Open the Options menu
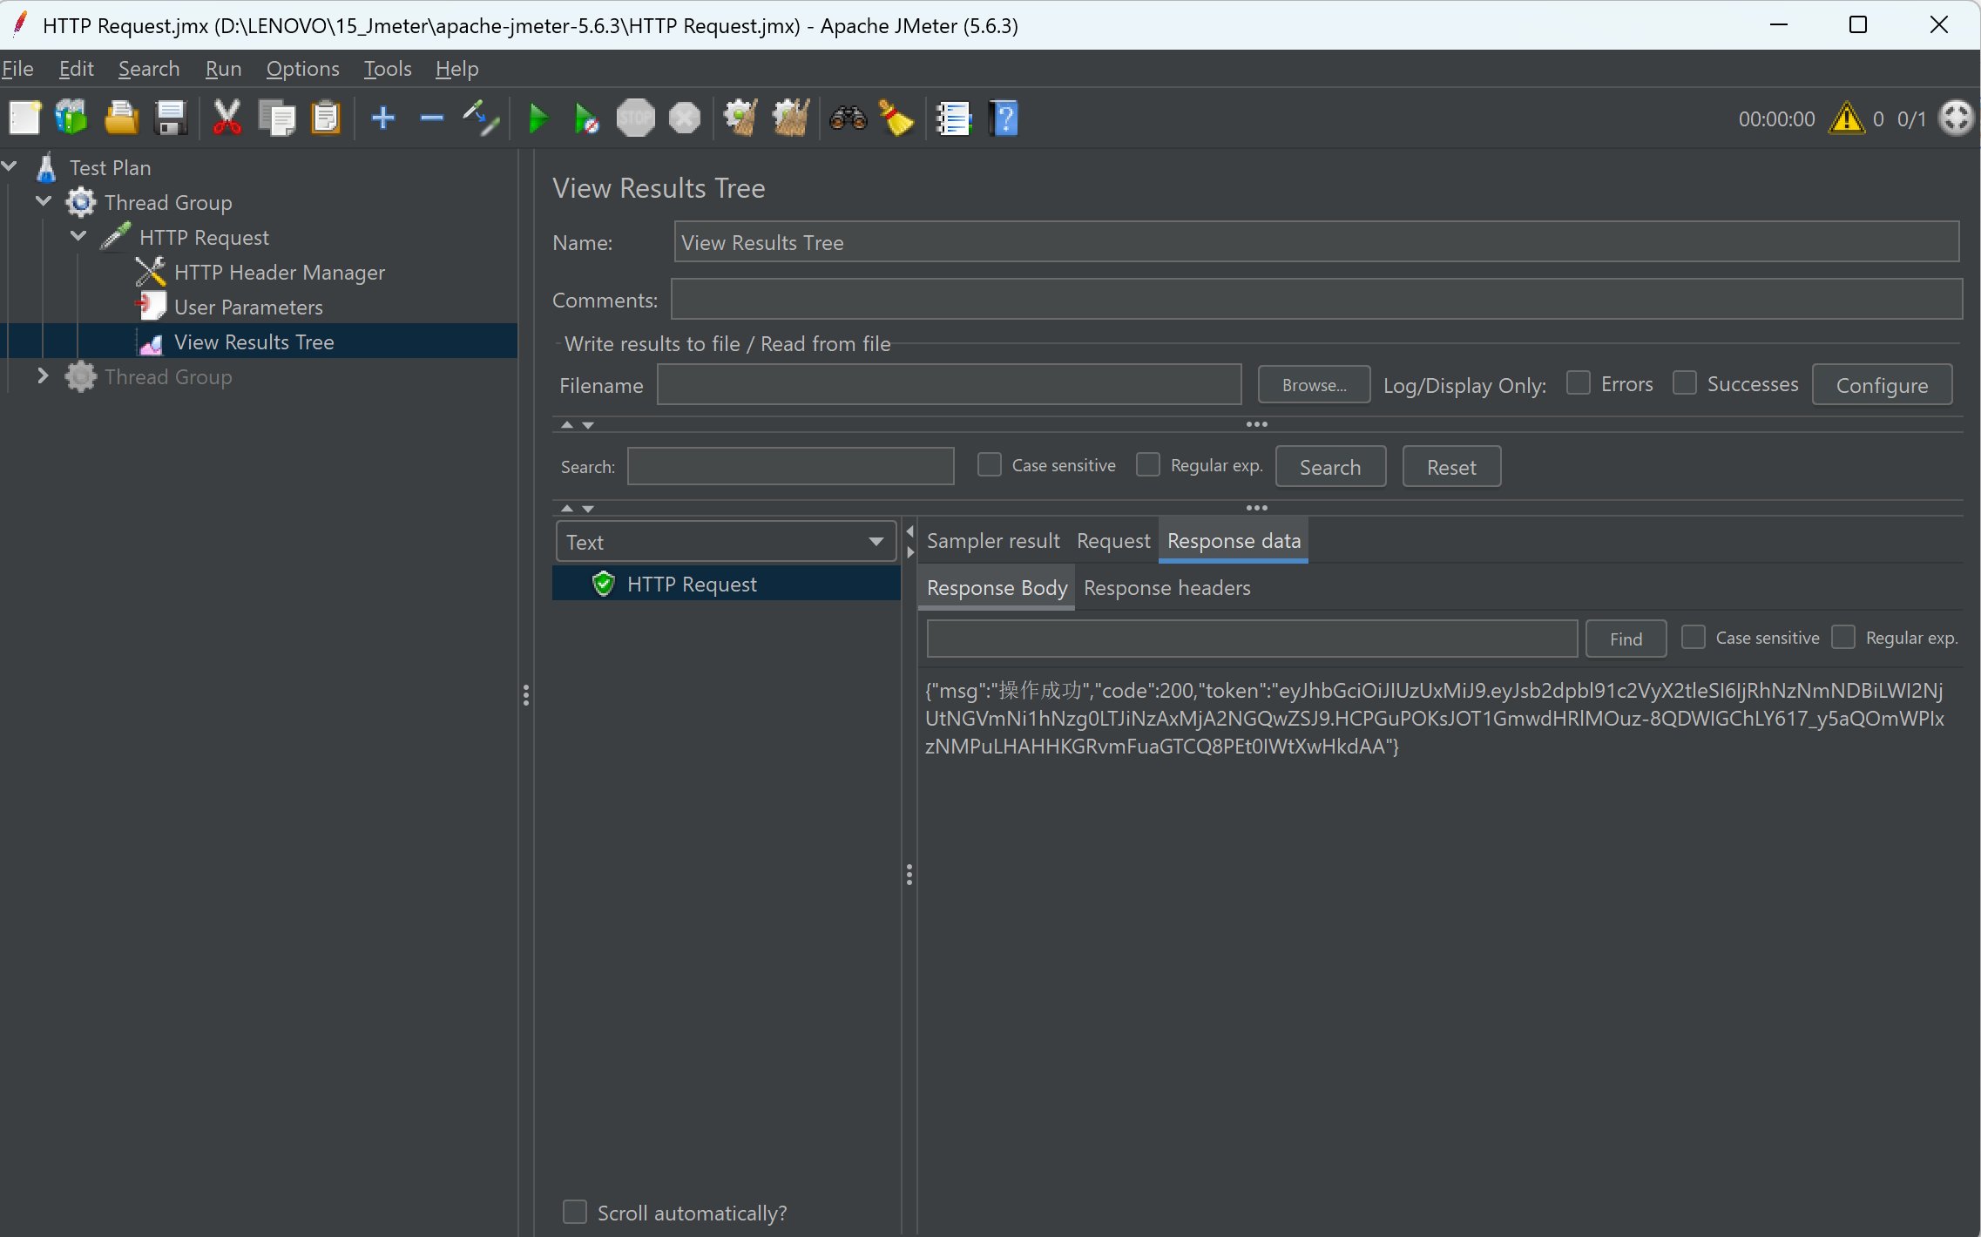This screenshot has height=1237, width=1981. [x=302, y=68]
